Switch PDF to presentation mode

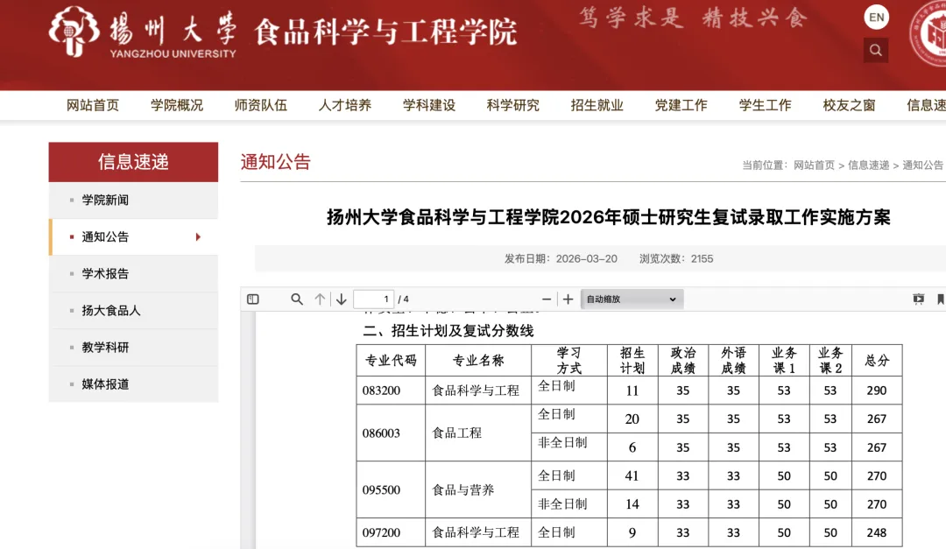point(918,299)
